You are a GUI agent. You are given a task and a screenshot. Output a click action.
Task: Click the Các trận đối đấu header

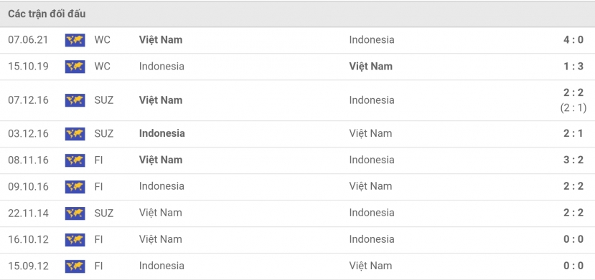click(x=47, y=14)
